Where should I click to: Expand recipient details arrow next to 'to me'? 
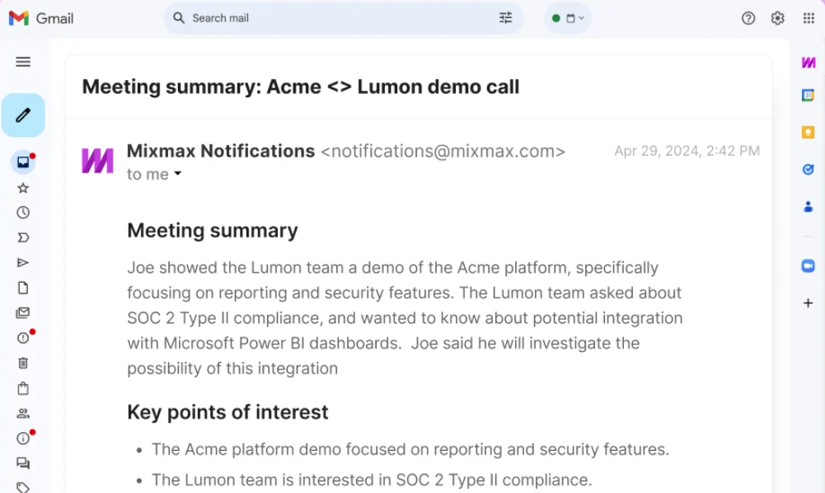(178, 173)
